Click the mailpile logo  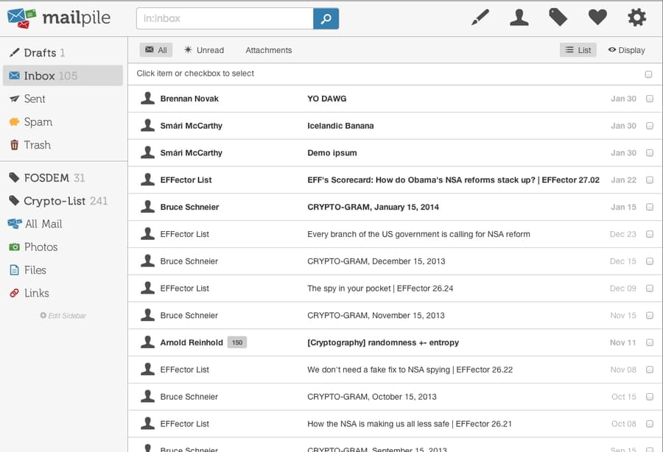(x=59, y=18)
